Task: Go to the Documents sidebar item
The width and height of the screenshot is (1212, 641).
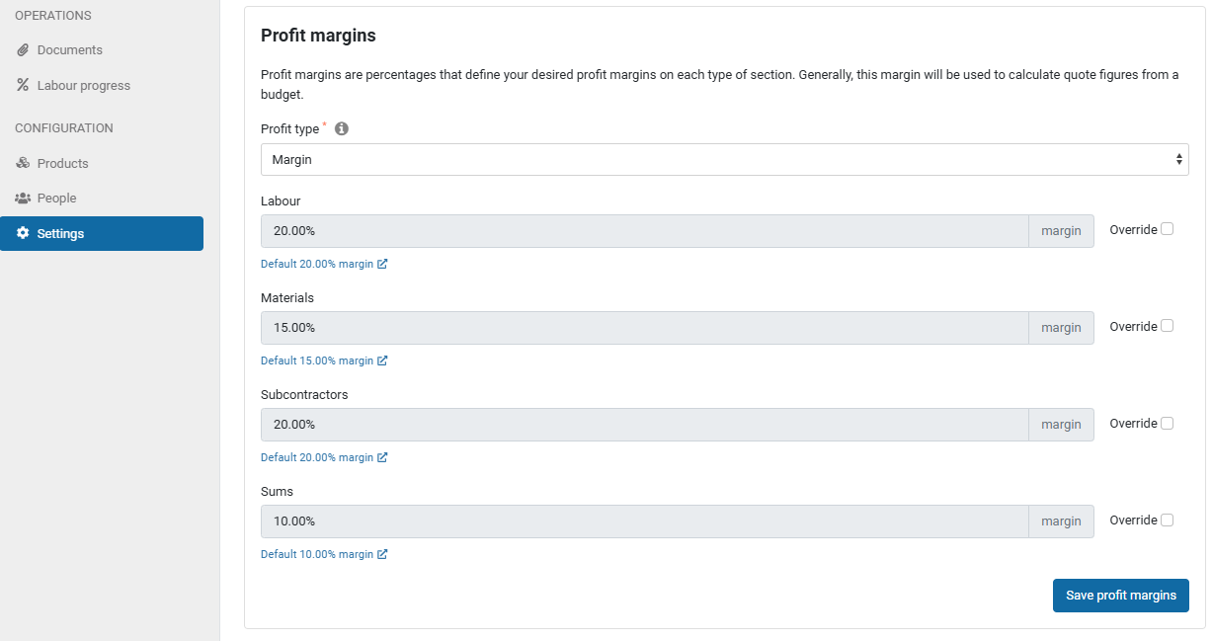Action: tap(69, 50)
